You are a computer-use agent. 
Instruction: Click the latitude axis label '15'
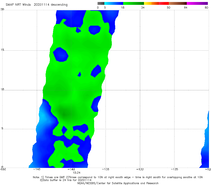point(2,50)
